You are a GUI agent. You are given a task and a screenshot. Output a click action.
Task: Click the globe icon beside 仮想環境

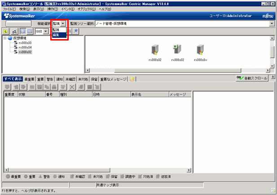click(10, 38)
